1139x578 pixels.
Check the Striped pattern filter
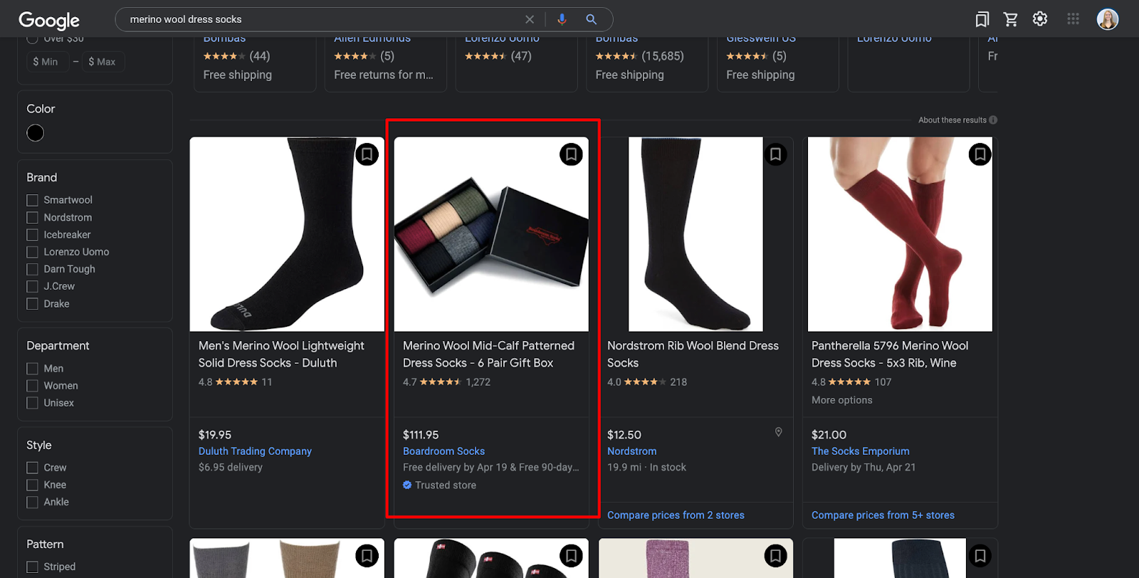tap(32, 567)
